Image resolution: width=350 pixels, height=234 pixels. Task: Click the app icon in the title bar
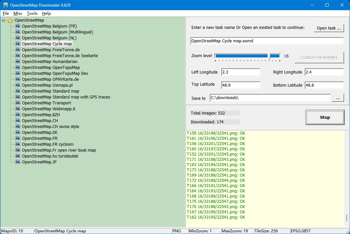pos(5,5)
